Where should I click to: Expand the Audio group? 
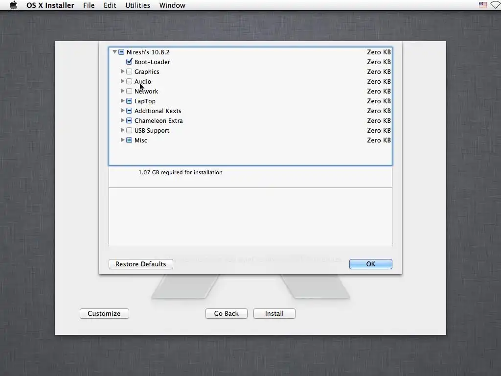pyautogui.click(x=122, y=81)
